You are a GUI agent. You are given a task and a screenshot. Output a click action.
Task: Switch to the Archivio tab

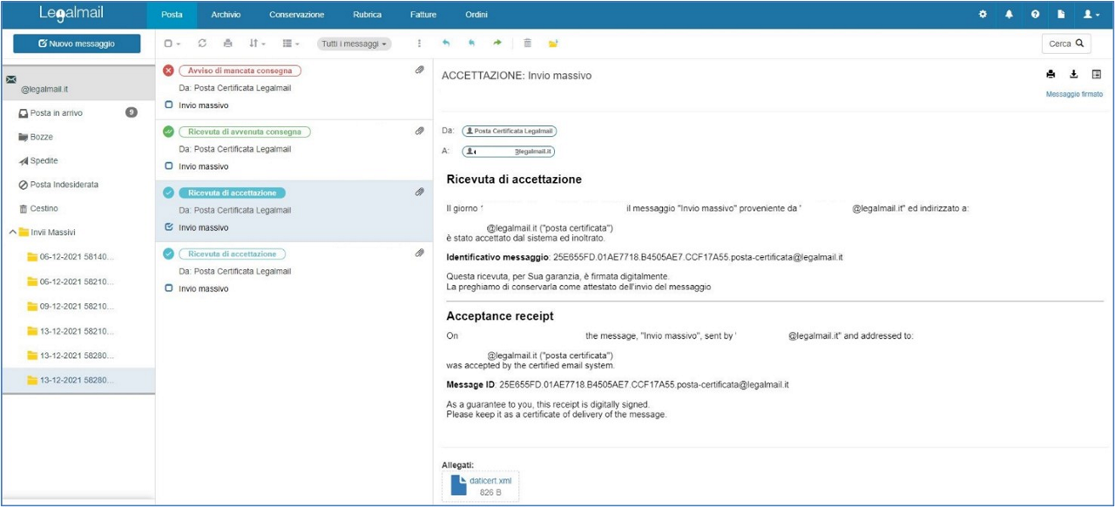coord(226,15)
